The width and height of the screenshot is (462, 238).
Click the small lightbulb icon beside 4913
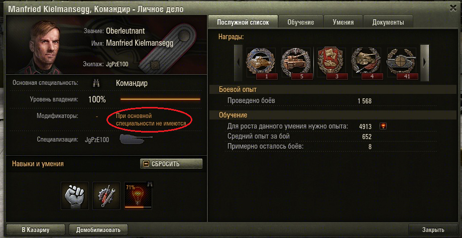coord(383,126)
